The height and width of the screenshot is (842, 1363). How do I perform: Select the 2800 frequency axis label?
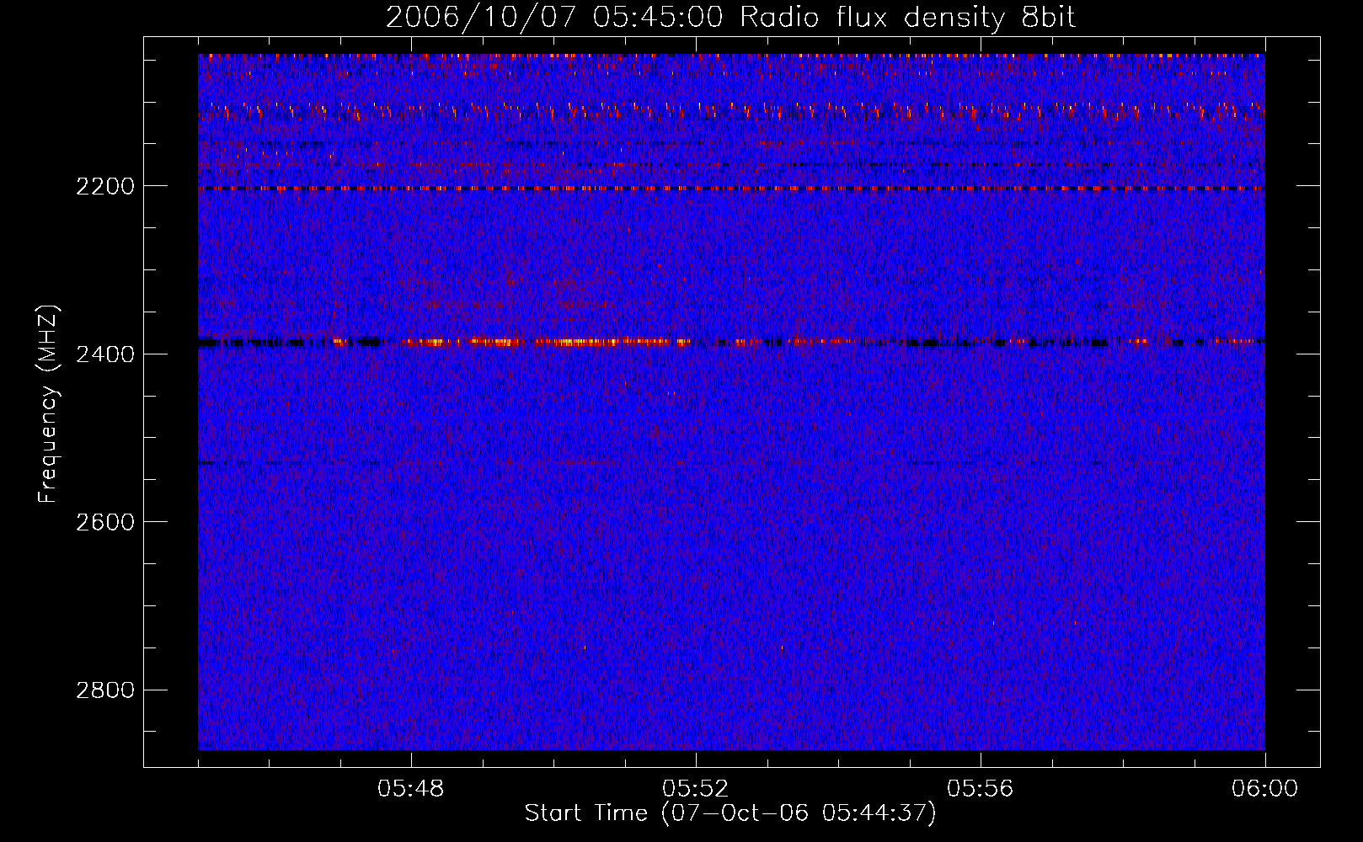[104, 690]
